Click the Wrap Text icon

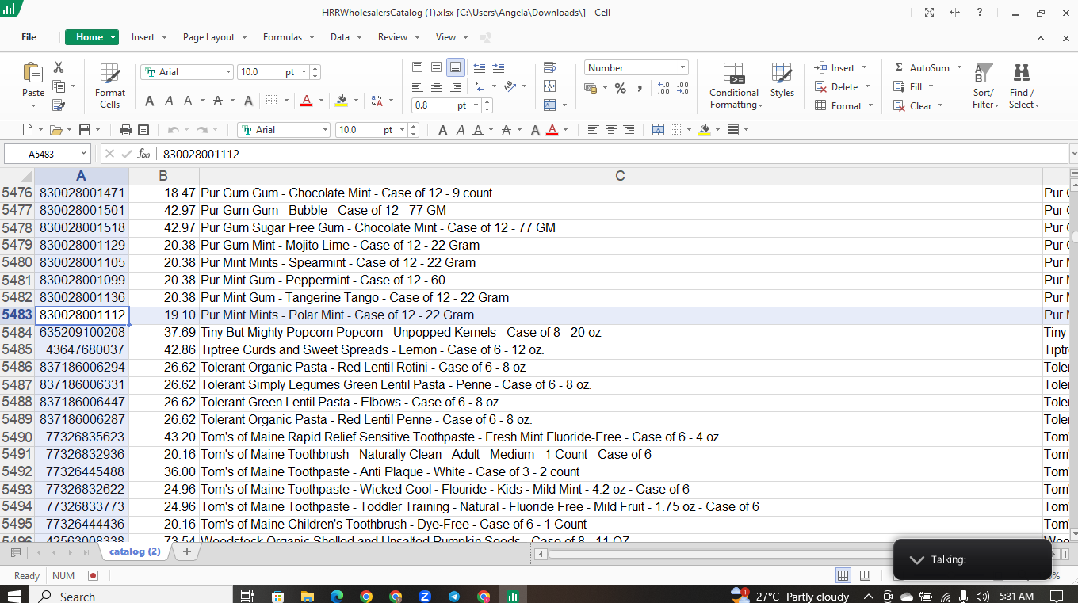[550, 67]
